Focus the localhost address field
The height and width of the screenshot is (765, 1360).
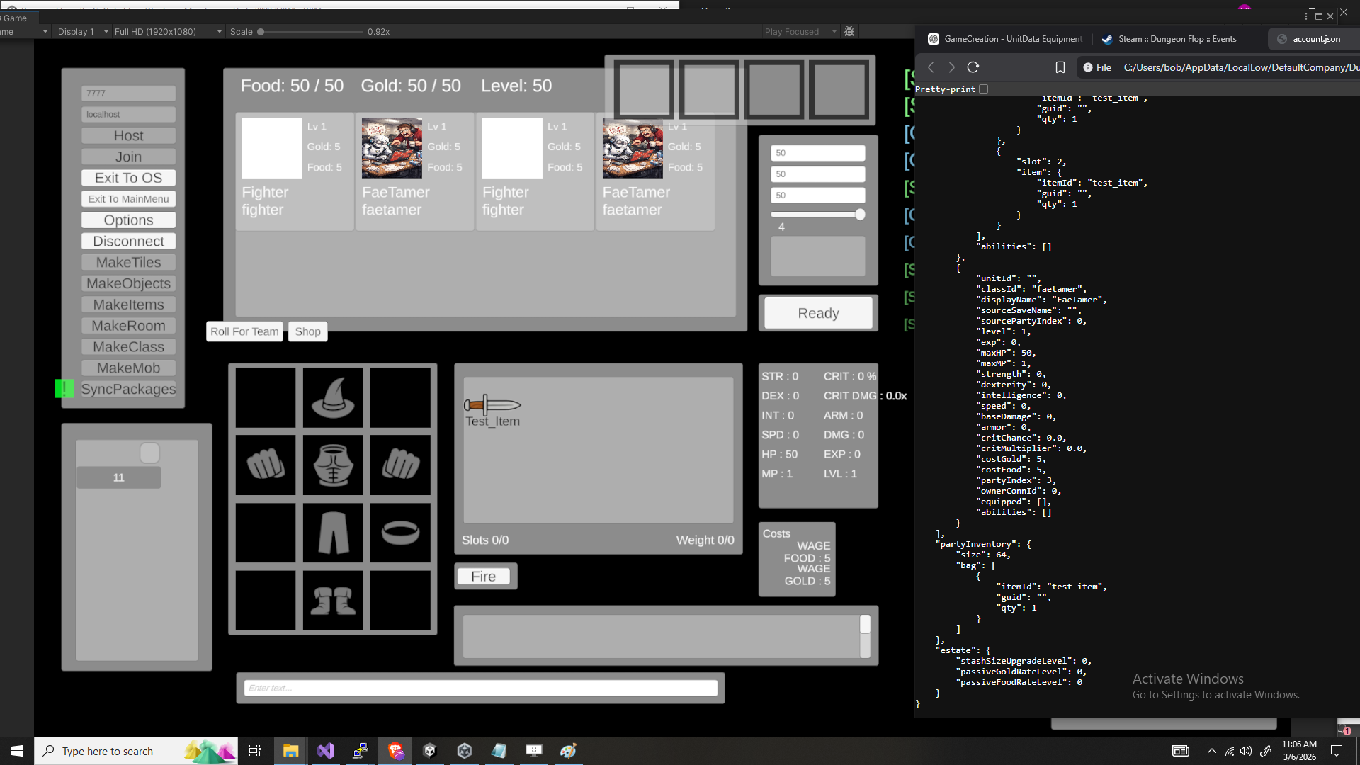tap(128, 114)
